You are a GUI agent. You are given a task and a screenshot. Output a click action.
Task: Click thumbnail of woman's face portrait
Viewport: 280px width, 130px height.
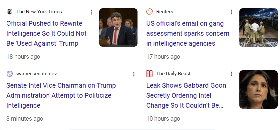pyautogui.click(x=258, y=89)
